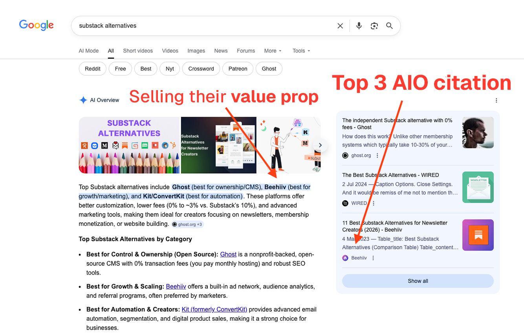This screenshot has width=524, height=336.
Task: Click the Beehiiv favicon in the sources panel
Action: click(345, 258)
